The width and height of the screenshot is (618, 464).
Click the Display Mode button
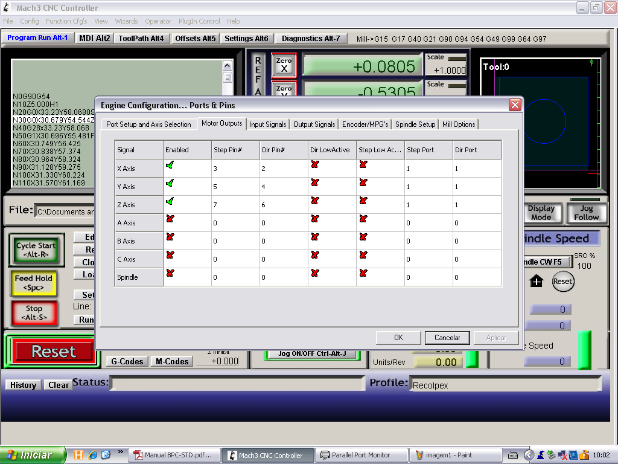(541, 213)
